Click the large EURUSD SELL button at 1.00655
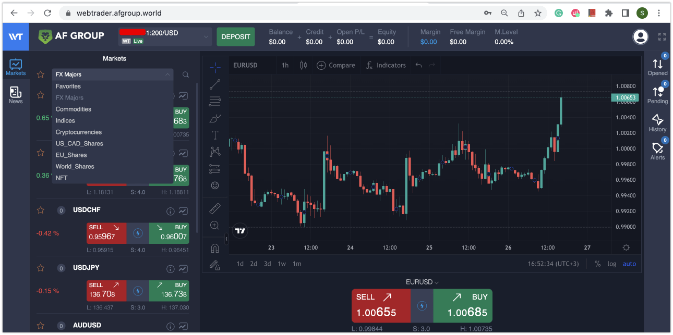This screenshot has height=335, width=673. pyautogui.click(x=381, y=306)
